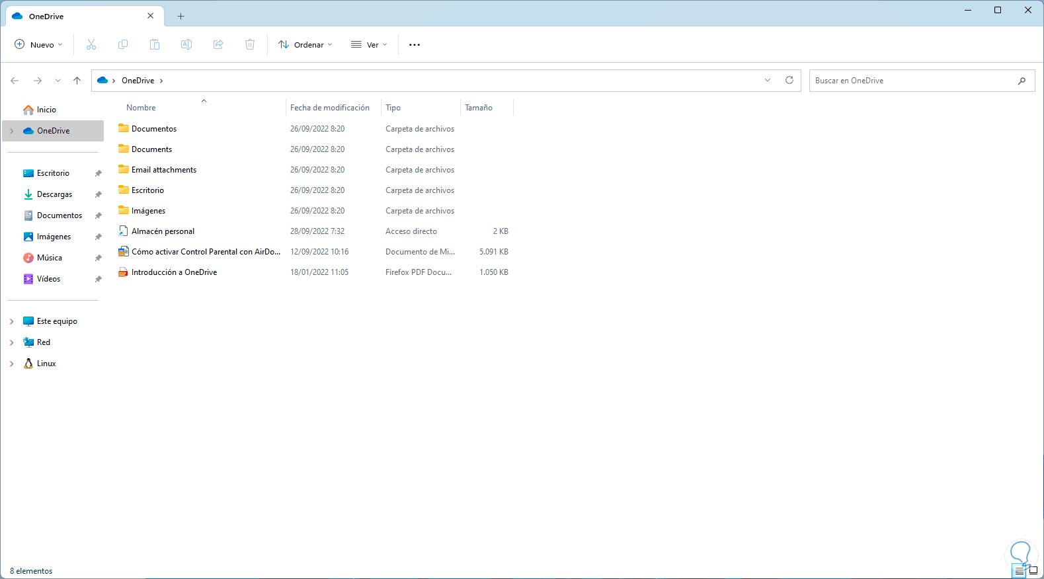This screenshot has height=579, width=1044.
Task: Open Música in the sidebar
Action: 50,258
